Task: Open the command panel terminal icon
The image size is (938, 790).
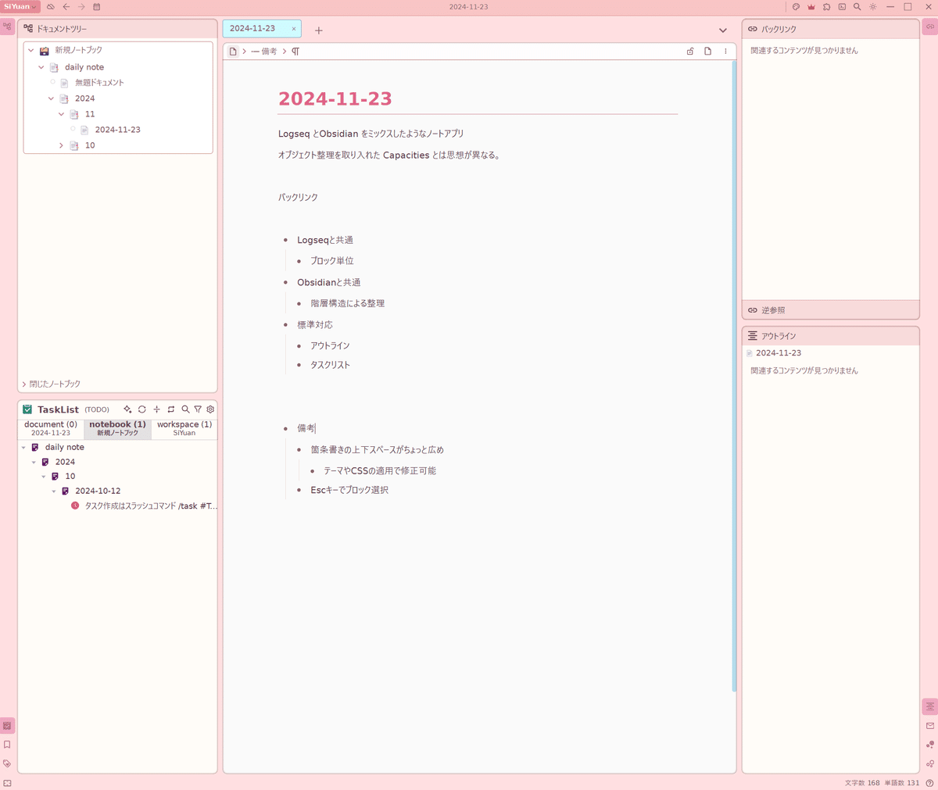Action: pos(842,7)
